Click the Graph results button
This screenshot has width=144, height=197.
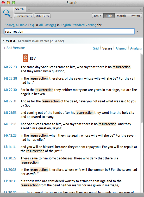pos(24,16)
